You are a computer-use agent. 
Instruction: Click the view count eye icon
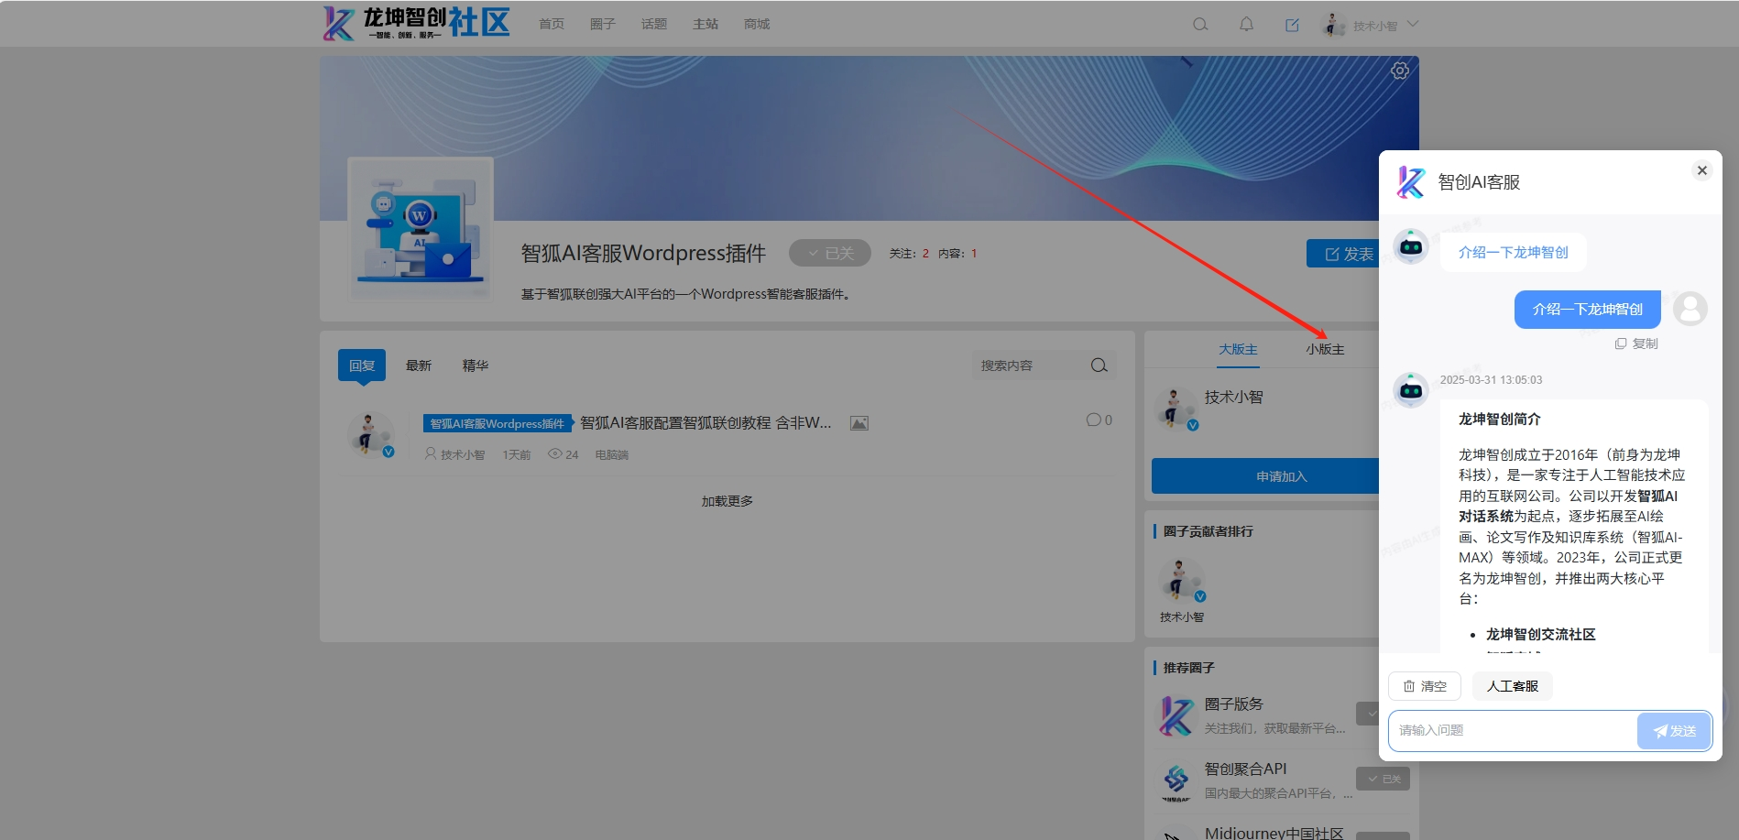(554, 454)
